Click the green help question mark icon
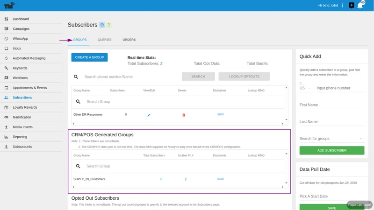 click(109, 25)
